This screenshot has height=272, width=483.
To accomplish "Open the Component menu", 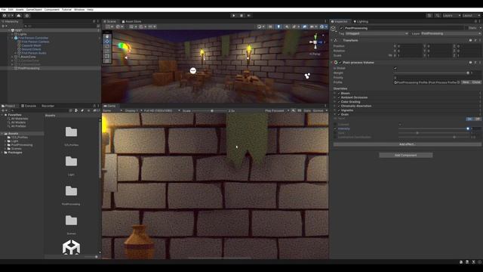I will (x=52, y=10).
